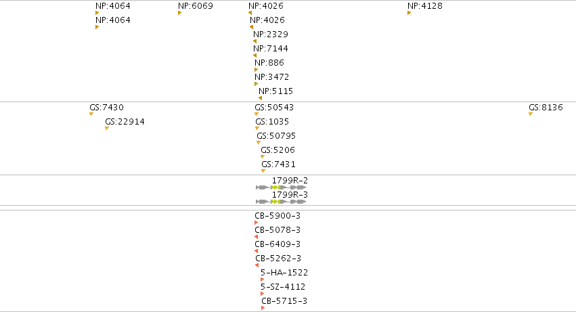
Task: Click the red arrow under 5-SZ-4112
Action: point(263,294)
